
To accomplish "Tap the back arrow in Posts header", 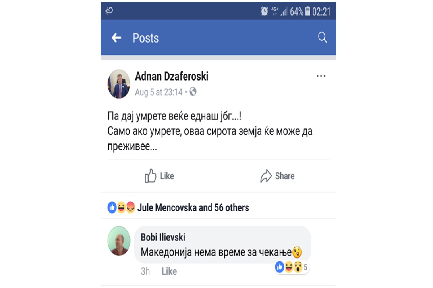I will (116, 38).
